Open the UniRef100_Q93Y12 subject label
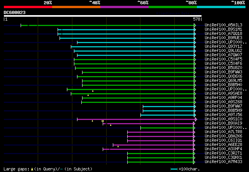The width and height of the screenshot is (249, 172). 223,47
